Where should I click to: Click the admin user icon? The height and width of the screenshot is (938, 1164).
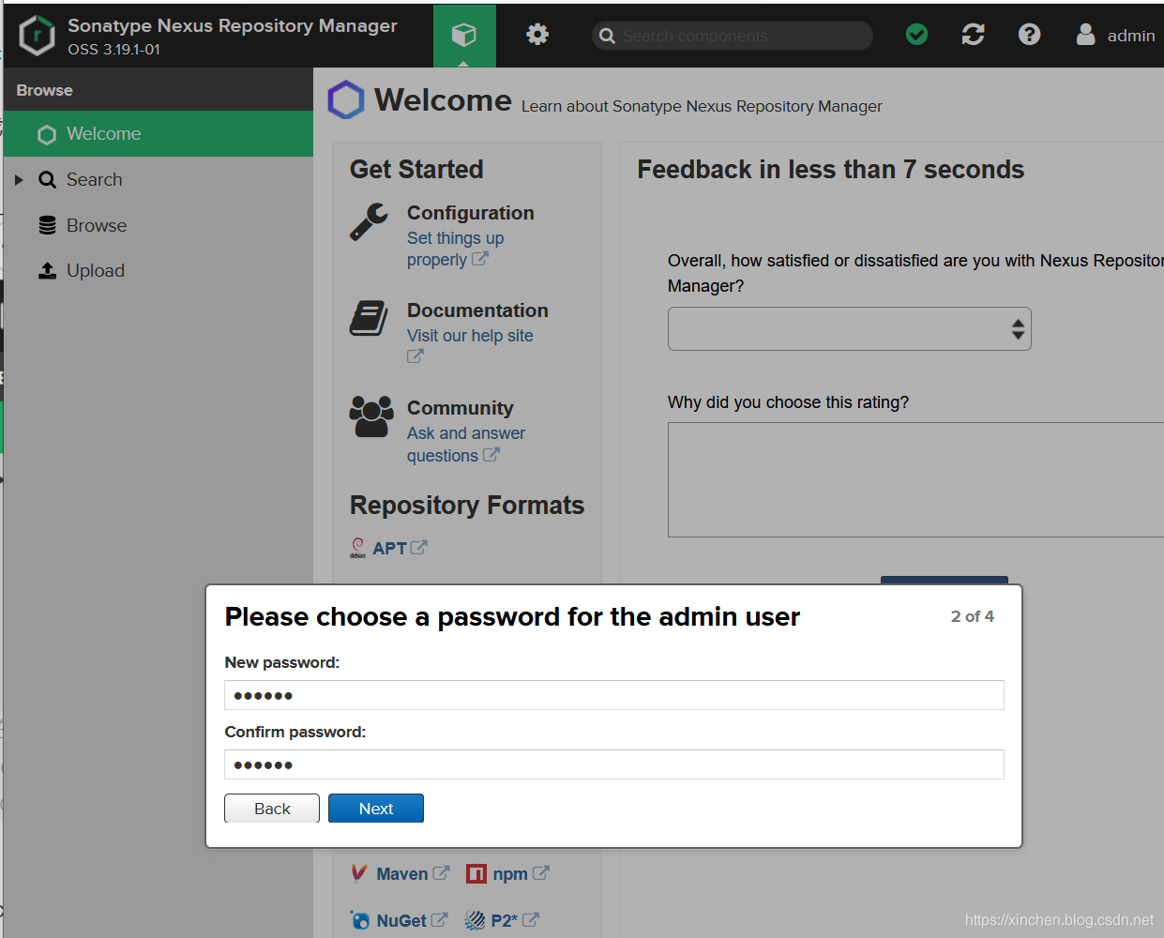point(1085,35)
